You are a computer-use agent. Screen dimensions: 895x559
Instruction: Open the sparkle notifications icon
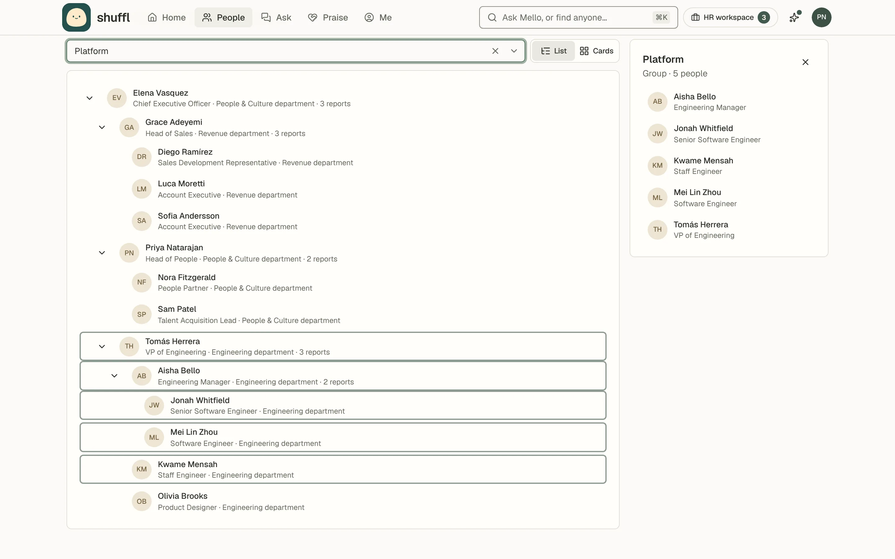[794, 17]
